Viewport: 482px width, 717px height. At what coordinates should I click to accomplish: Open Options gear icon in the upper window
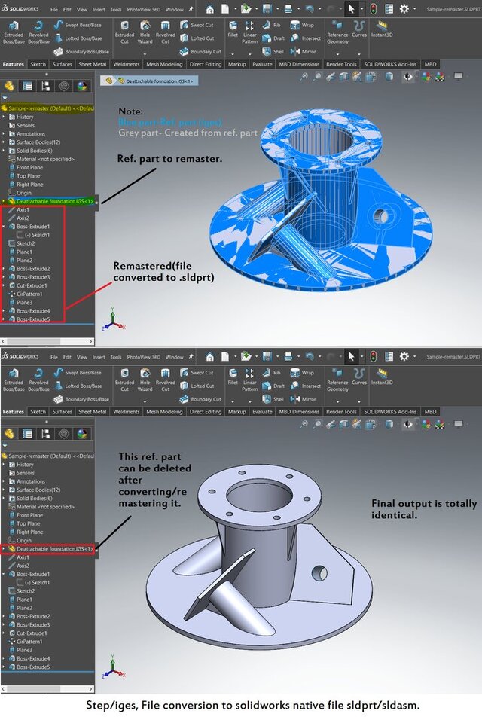[x=404, y=9]
